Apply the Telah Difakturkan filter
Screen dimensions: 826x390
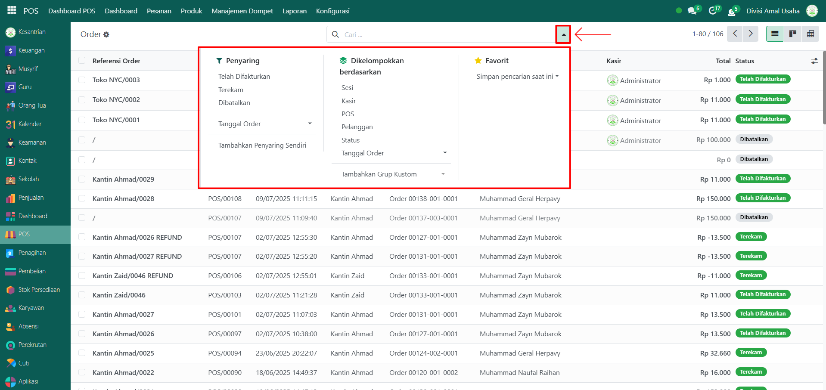pyautogui.click(x=244, y=77)
